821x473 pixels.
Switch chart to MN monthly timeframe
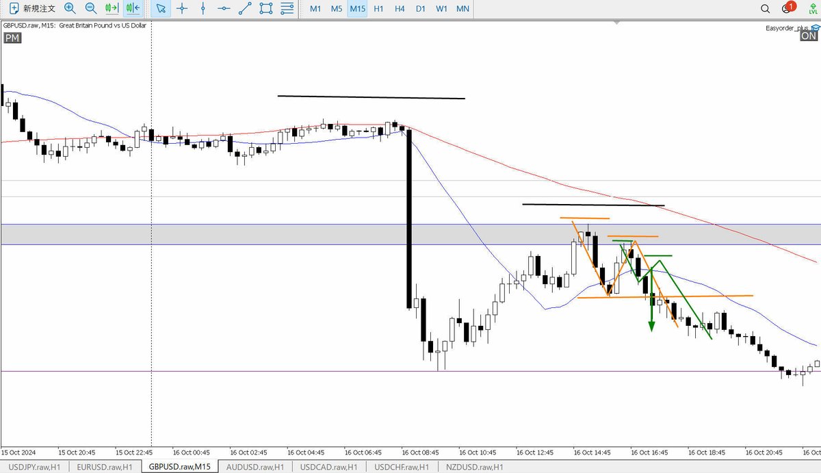click(463, 8)
